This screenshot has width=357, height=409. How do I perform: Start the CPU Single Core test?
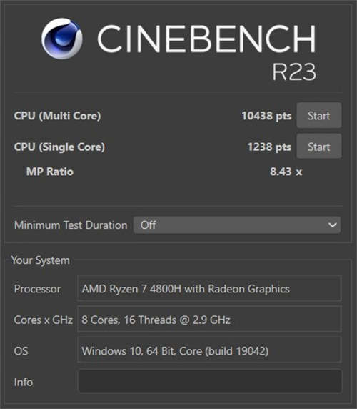(319, 147)
